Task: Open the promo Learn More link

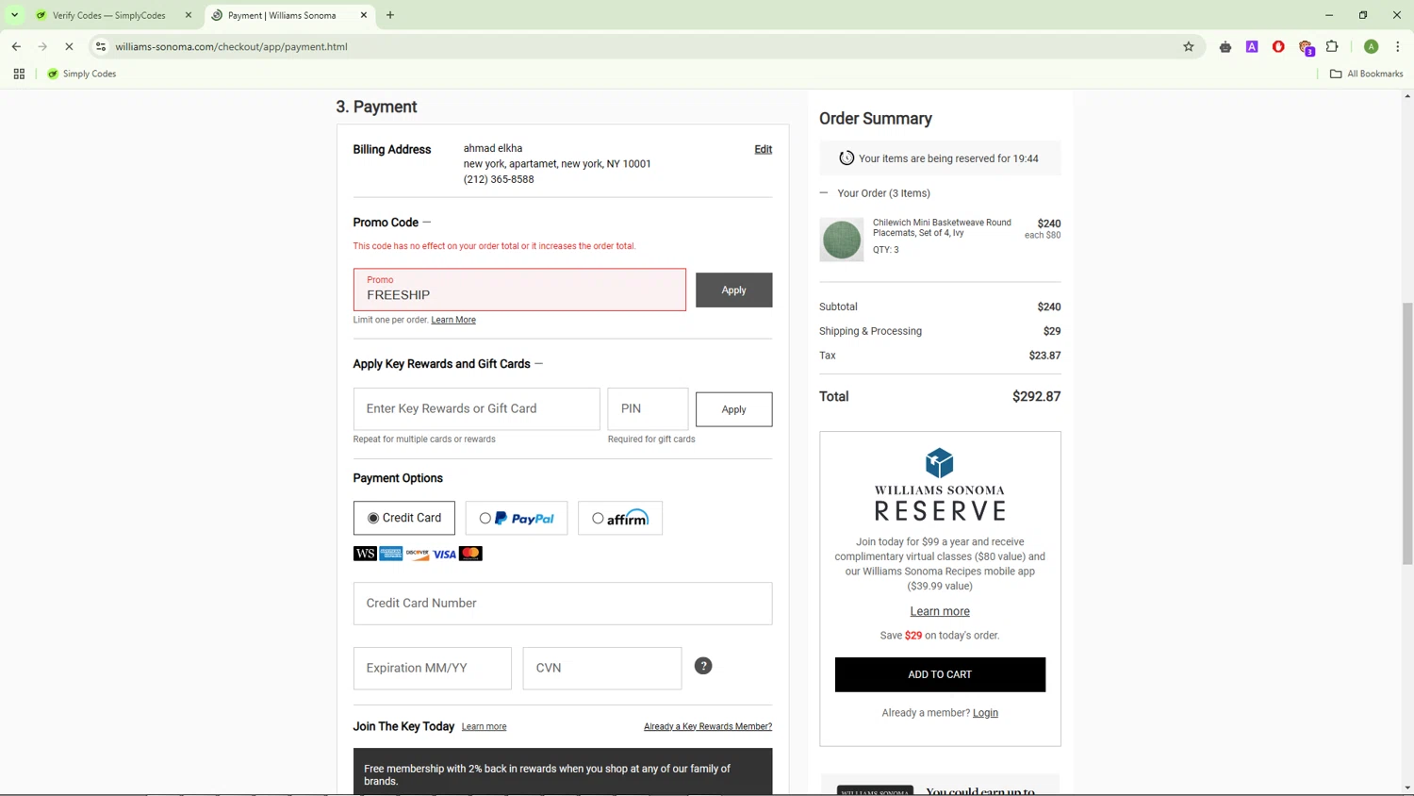Action: coord(453,320)
